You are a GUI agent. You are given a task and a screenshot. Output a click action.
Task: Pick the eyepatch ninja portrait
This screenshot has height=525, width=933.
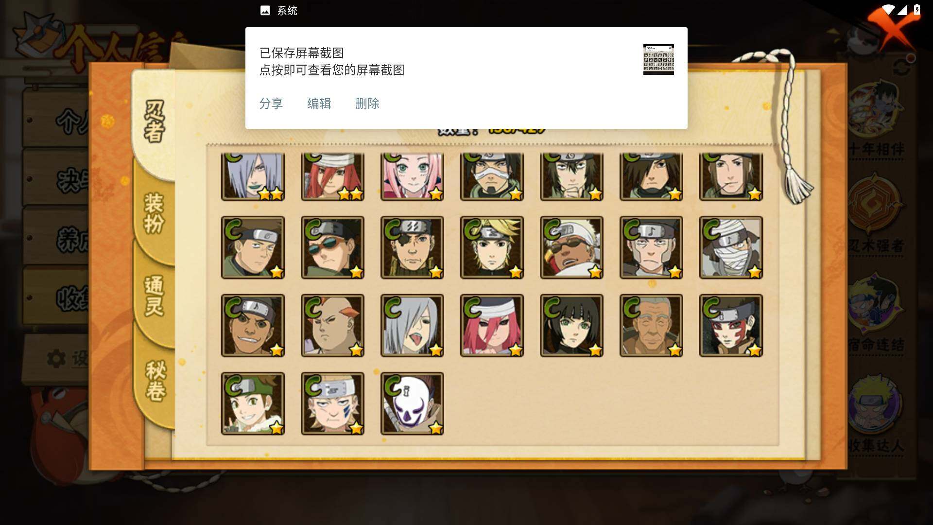coord(412,248)
